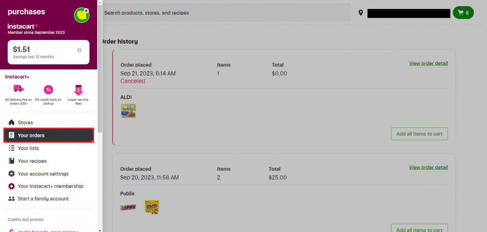Image resolution: width=487 pixels, height=232 pixels.
Task: Add all ALDI items to cart
Action: [x=419, y=134]
